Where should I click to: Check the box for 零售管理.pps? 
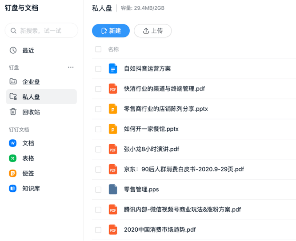(x=98, y=190)
